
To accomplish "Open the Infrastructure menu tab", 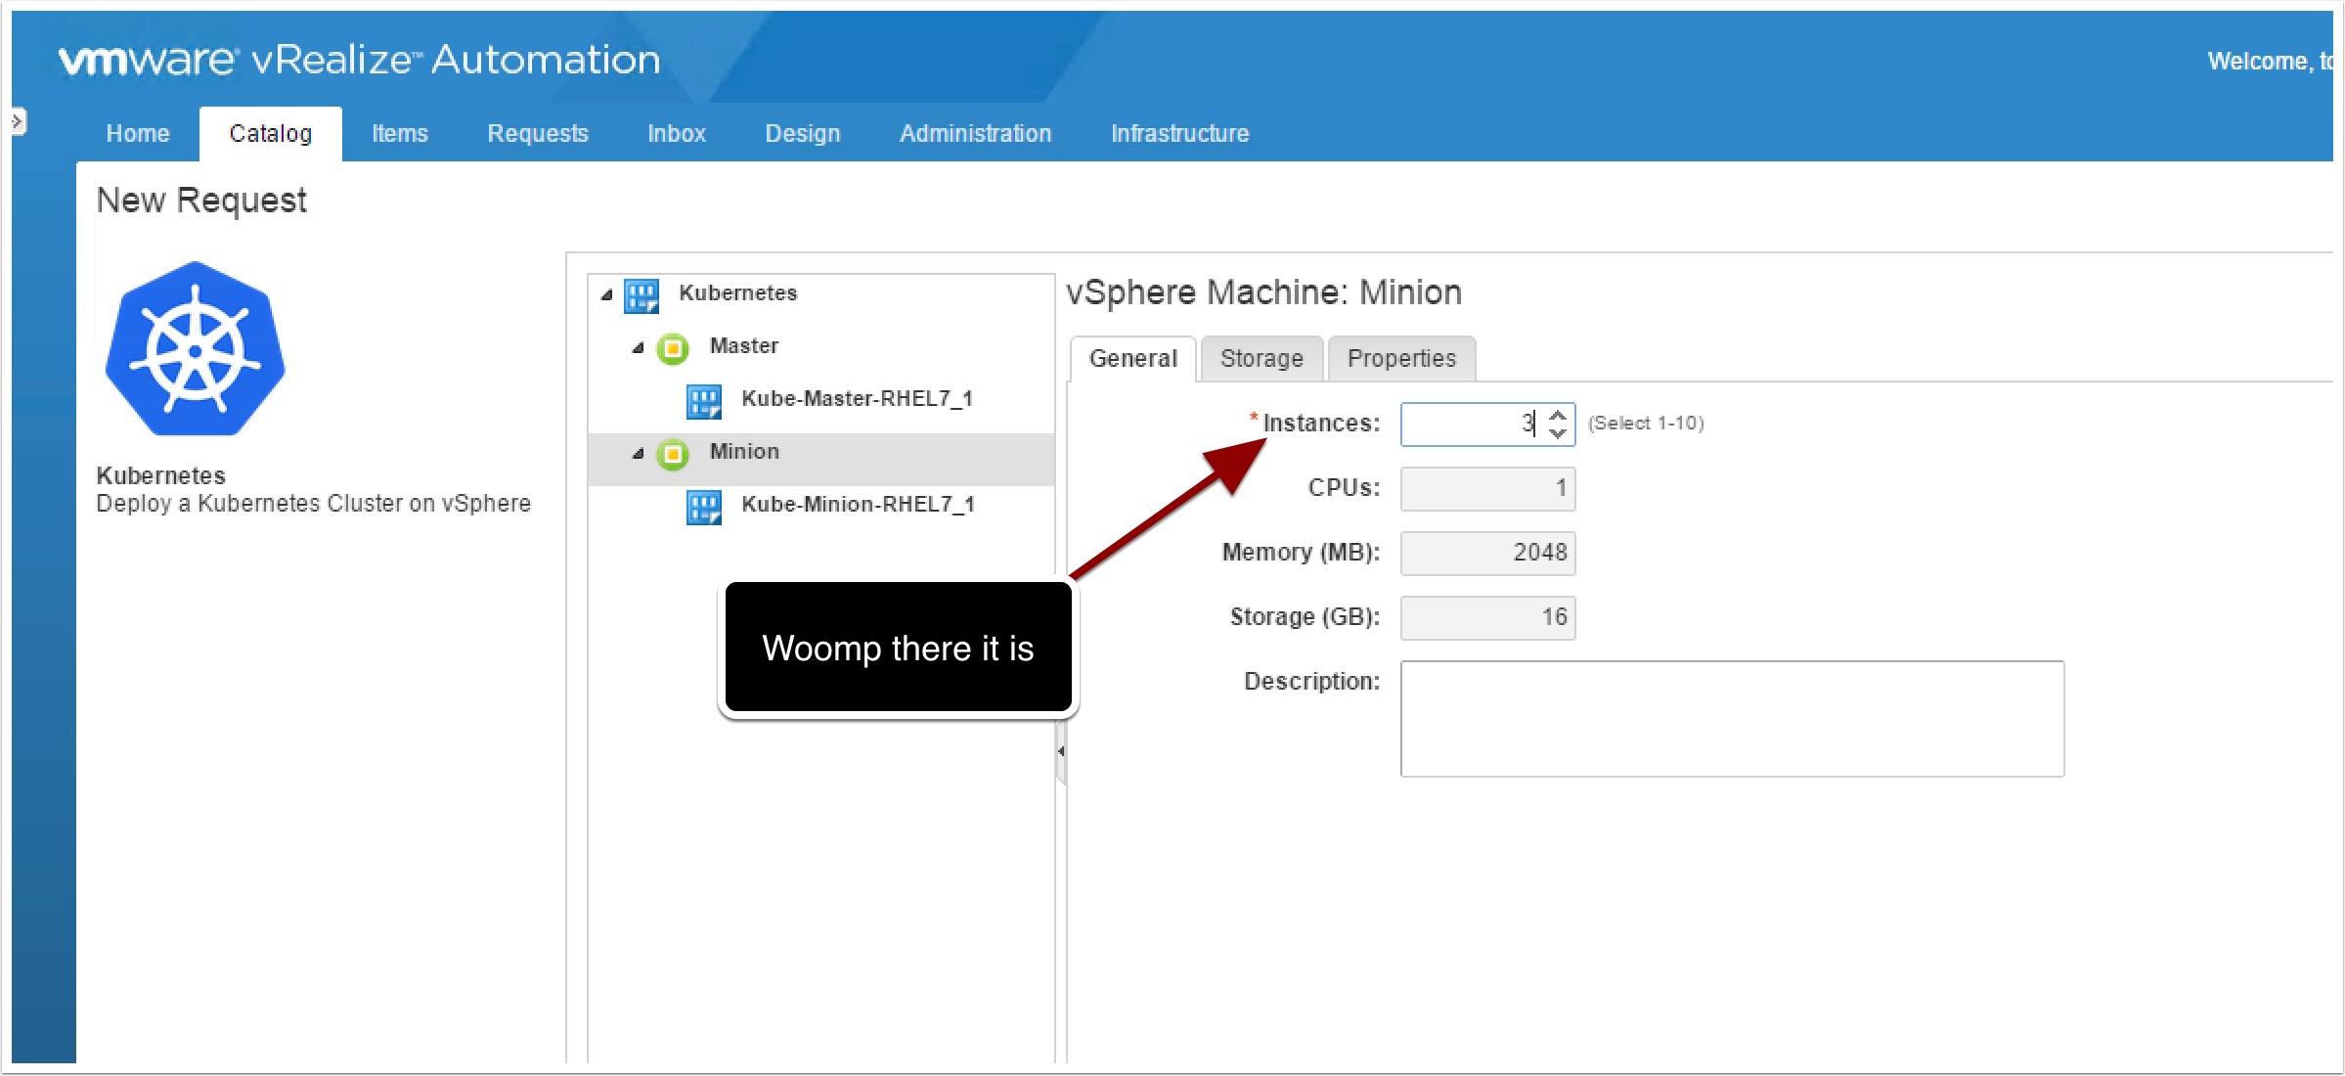I will pos(1179,134).
